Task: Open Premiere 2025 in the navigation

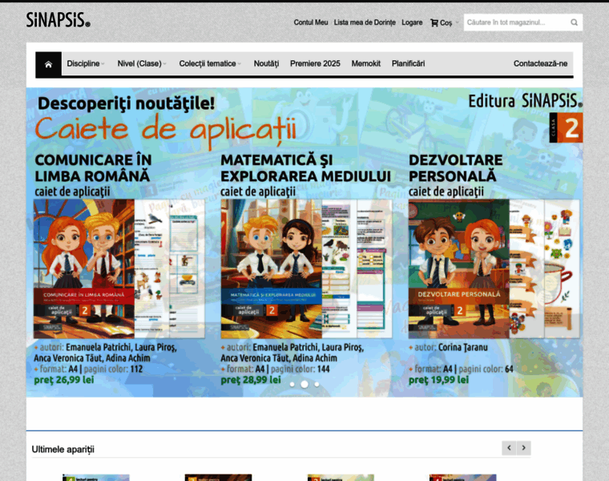Action: click(315, 63)
